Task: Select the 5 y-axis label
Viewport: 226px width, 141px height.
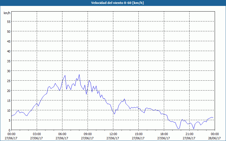Action: point(10,120)
